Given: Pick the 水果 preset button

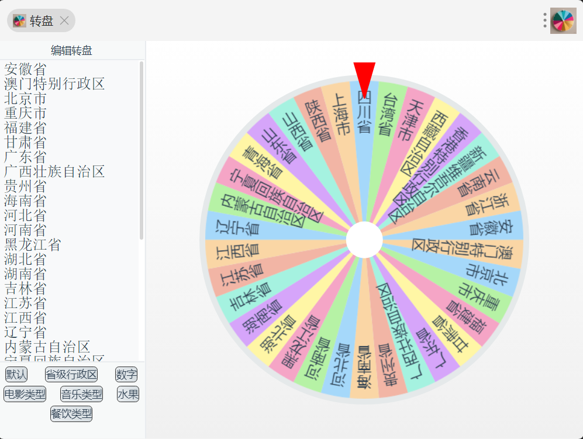Looking at the screenshot, I should click(128, 394).
